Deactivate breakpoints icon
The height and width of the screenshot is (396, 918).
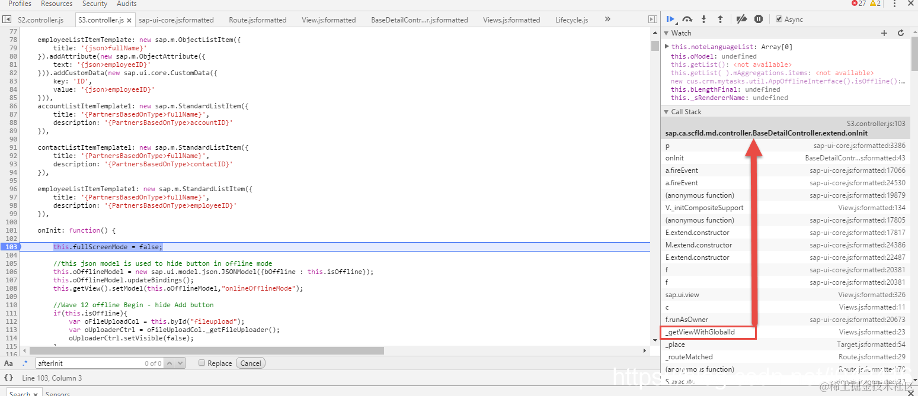[x=741, y=19]
